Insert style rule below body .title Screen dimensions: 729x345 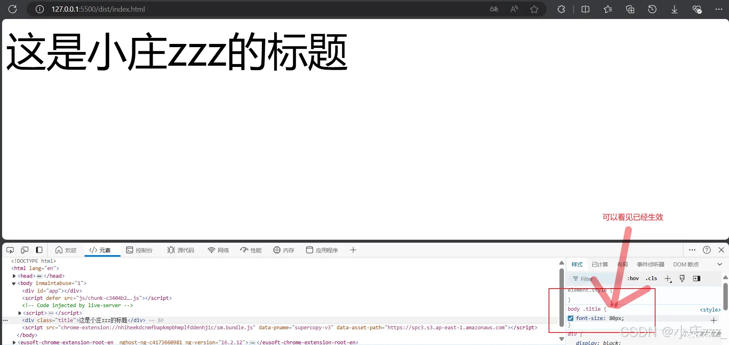click(714, 320)
